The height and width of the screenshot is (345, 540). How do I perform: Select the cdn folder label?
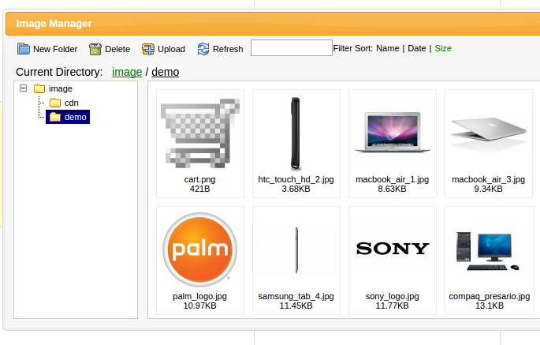[x=71, y=103]
